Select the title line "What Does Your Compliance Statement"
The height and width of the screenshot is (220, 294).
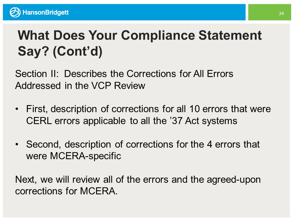point(140,35)
